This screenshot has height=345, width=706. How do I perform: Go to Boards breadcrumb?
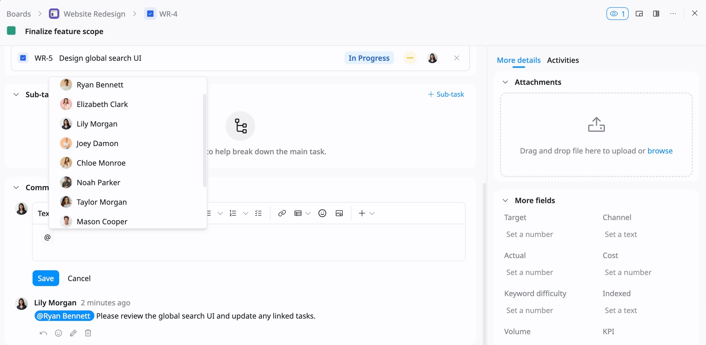click(x=19, y=14)
